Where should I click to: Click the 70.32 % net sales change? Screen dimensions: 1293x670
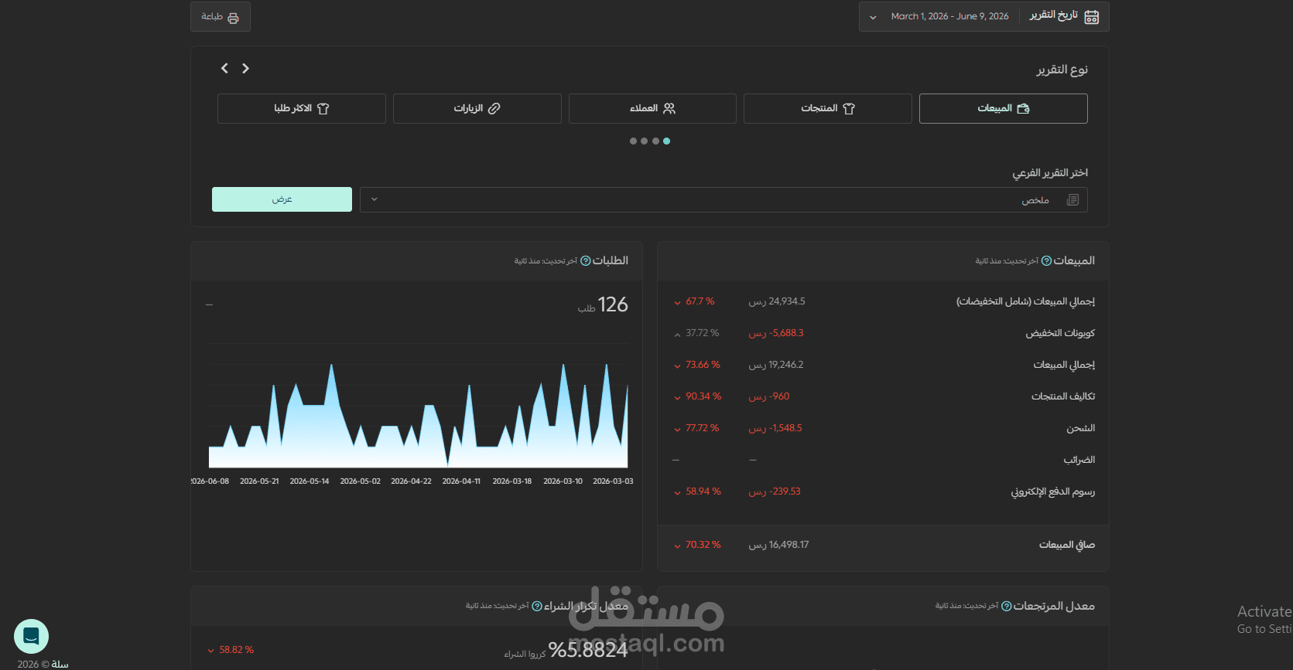[698, 545]
